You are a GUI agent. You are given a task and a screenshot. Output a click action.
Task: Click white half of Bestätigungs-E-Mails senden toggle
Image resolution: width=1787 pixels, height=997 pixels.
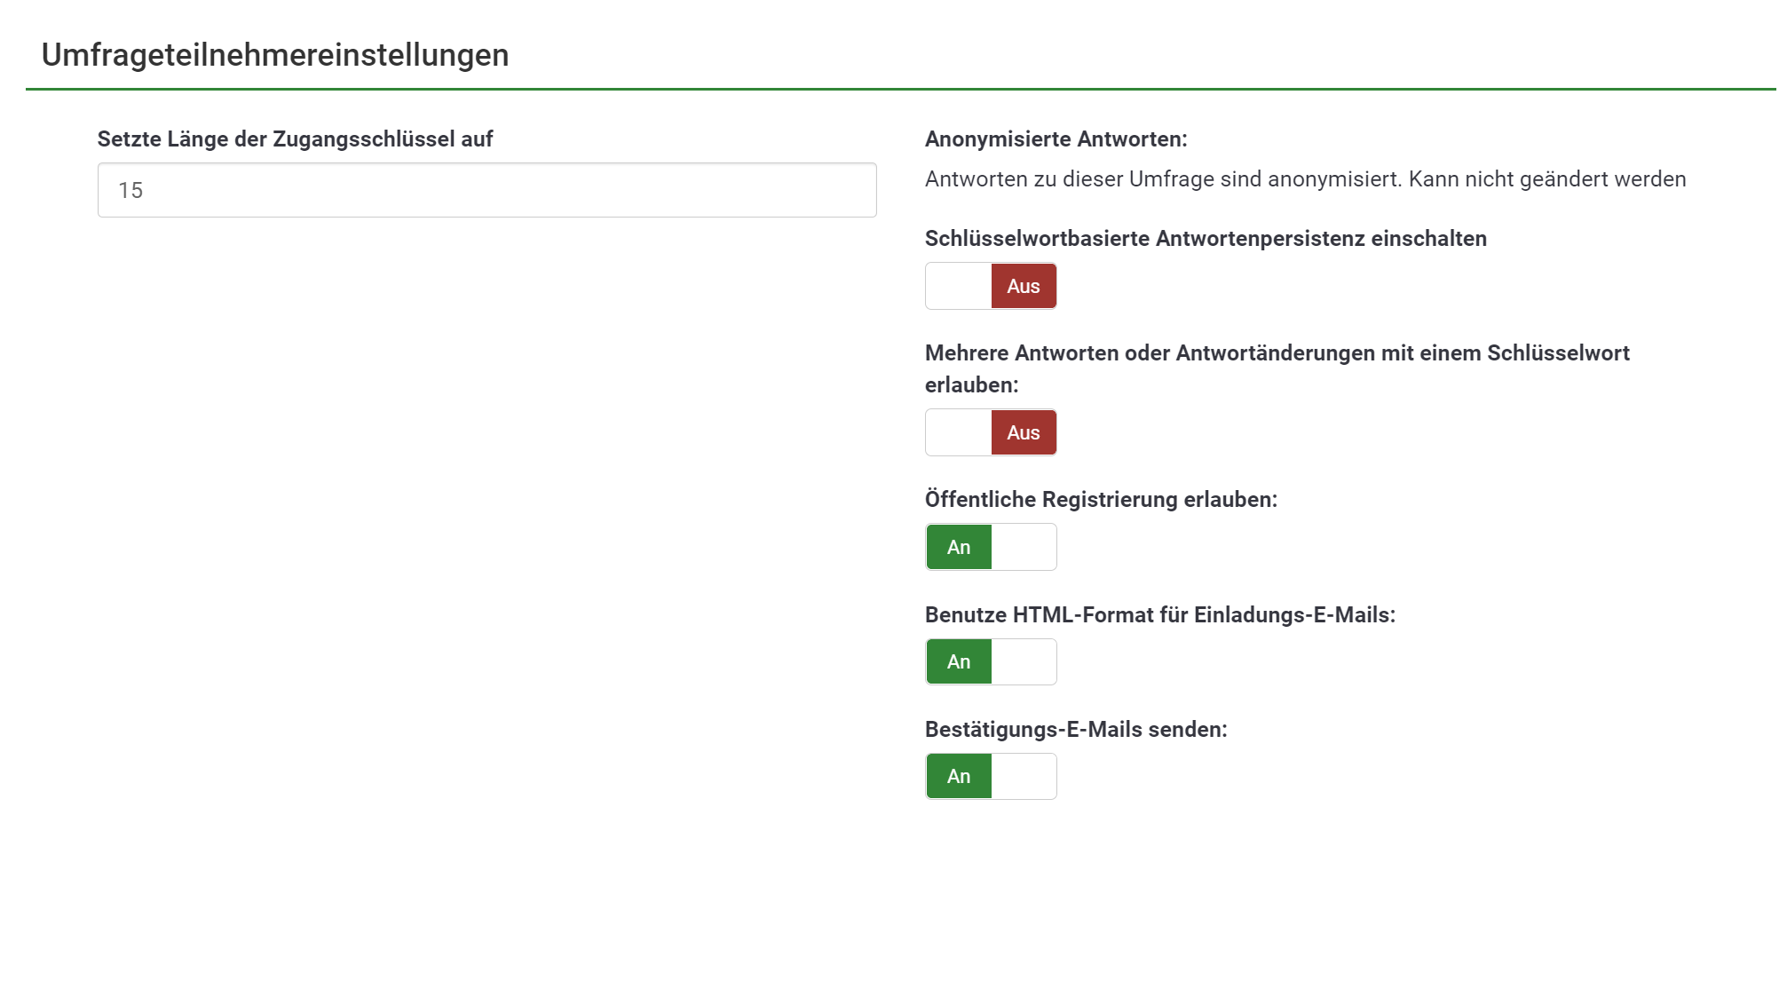point(1024,776)
